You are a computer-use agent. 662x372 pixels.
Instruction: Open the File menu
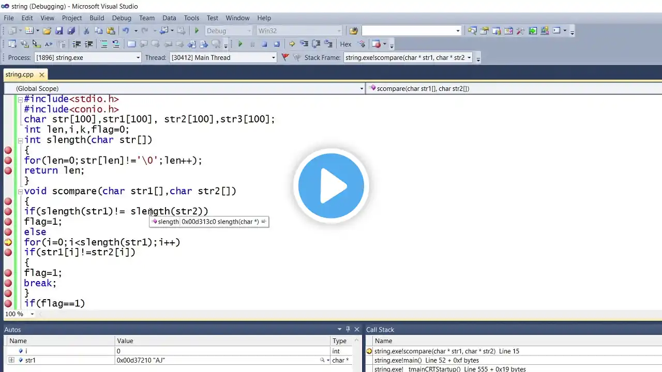click(x=9, y=18)
